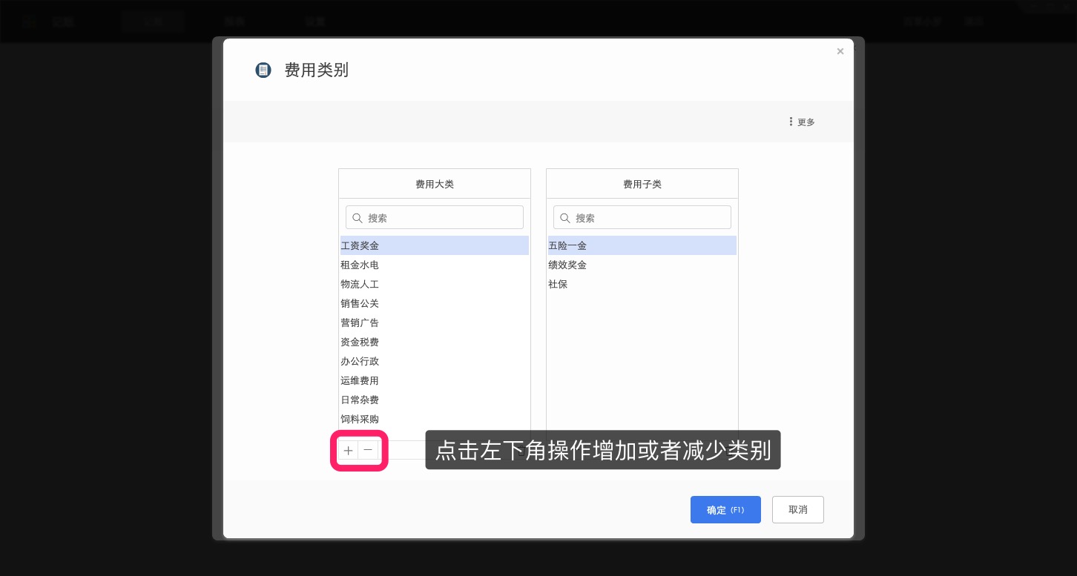Click the magnifier icon in 费用子类 search

[565, 218]
